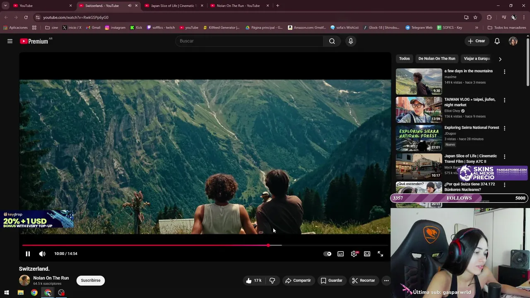This screenshot has width=530, height=298.
Task: Subscribe with Suscribirse button
Action: pos(91,281)
